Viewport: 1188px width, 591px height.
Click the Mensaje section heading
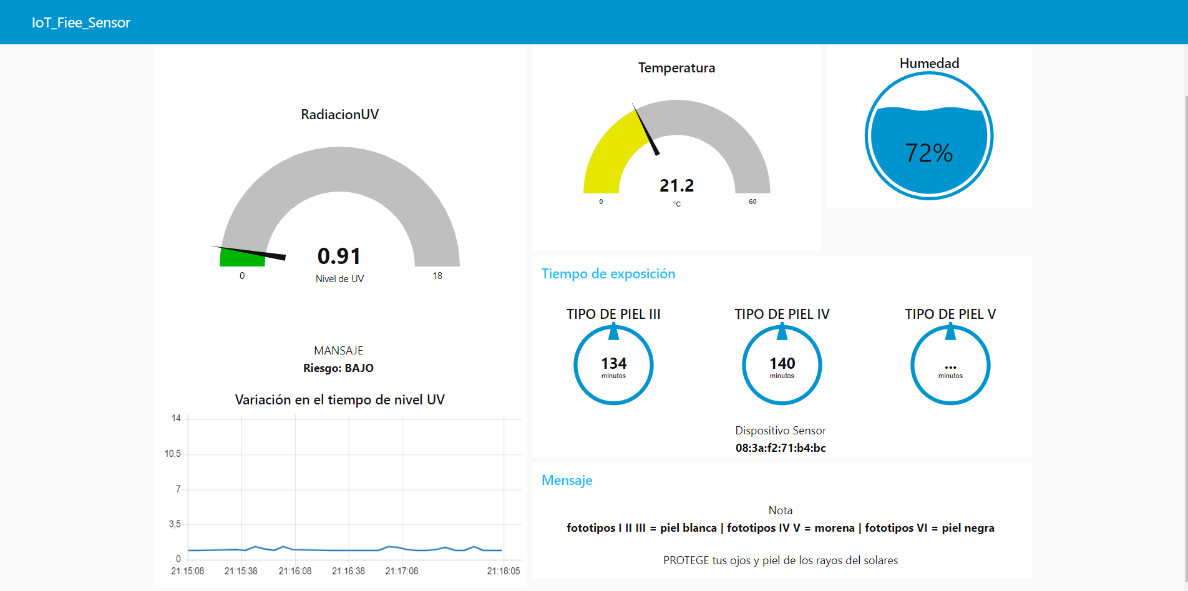pos(567,481)
